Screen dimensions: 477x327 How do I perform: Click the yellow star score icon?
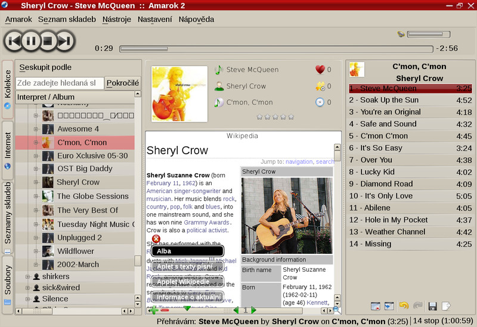pyautogui.click(x=320, y=86)
